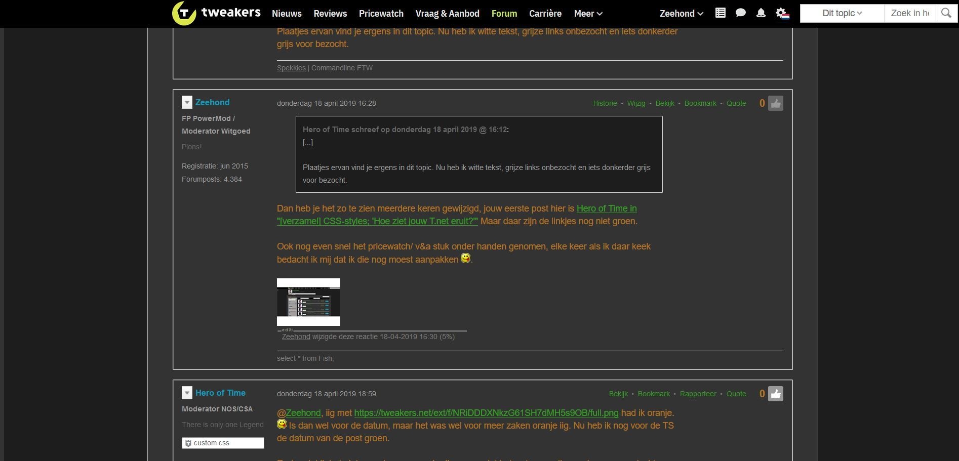Click Wijzig to edit Zeehond's post
959x461 pixels.
[636, 103]
